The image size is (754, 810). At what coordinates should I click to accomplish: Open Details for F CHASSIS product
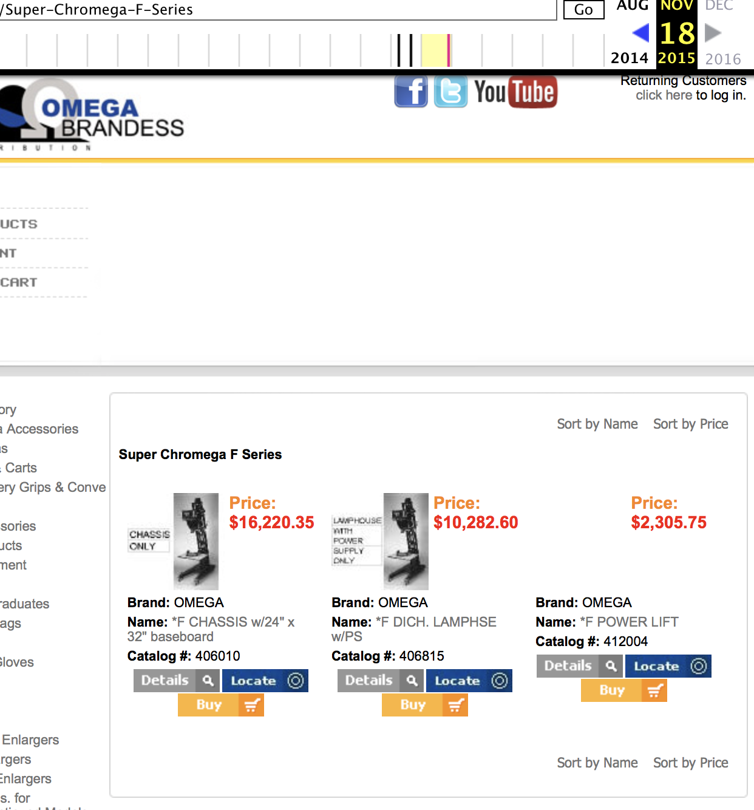[165, 681]
